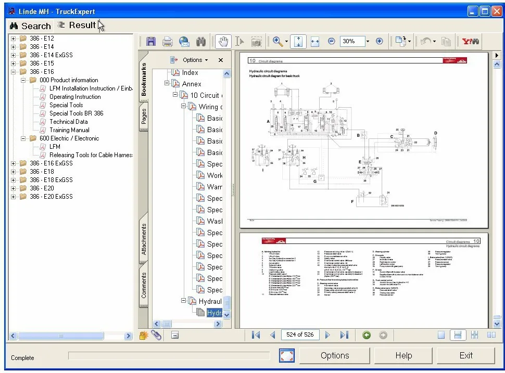Click the fullscreen toggle icon
Screen dimensions: 505x373
(287, 356)
